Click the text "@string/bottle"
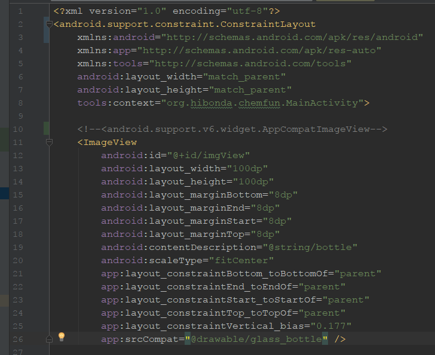435x355 pixels. (x=310, y=247)
